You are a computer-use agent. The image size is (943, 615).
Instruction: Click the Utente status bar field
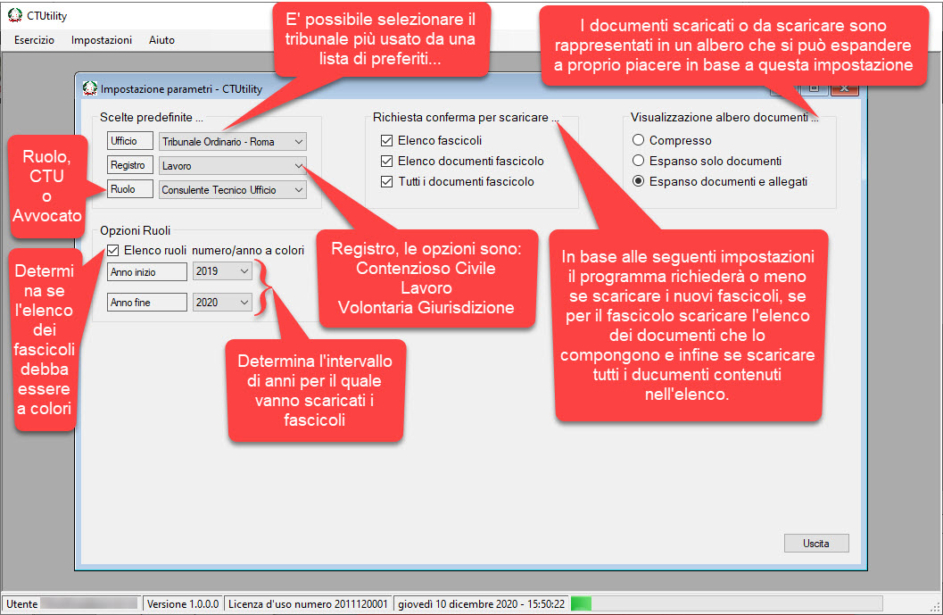coord(71,604)
